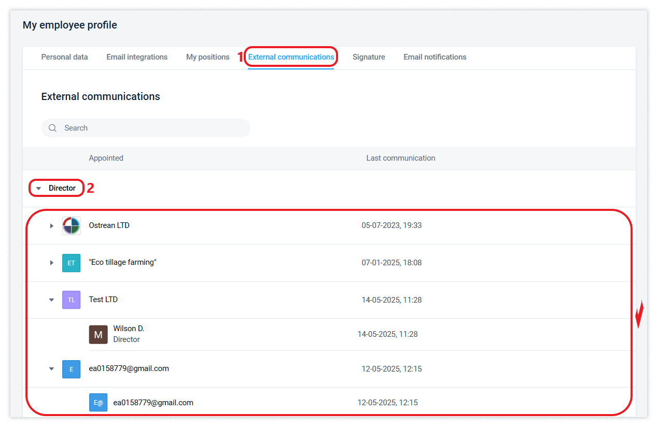This screenshot has height=427, width=657.
Task: Expand the "Eco tillage farming" row
Action: [x=51, y=263]
